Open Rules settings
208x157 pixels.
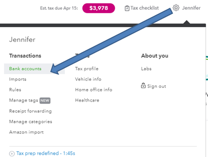point(15,90)
